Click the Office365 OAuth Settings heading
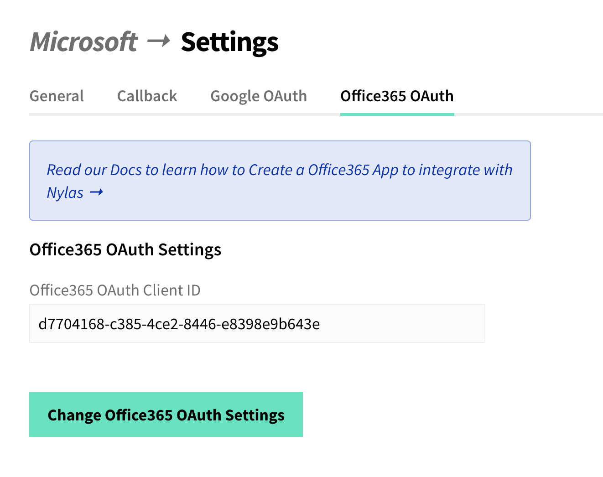The width and height of the screenshot is (603, 477). click(125, 250)
